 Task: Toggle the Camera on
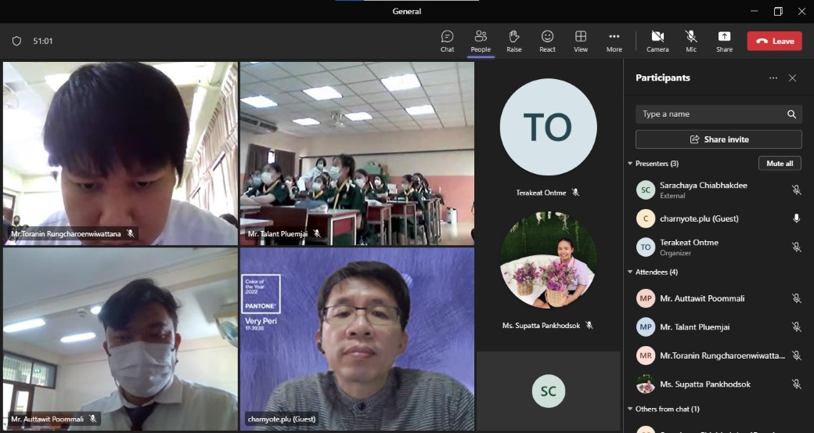[657, 41]
